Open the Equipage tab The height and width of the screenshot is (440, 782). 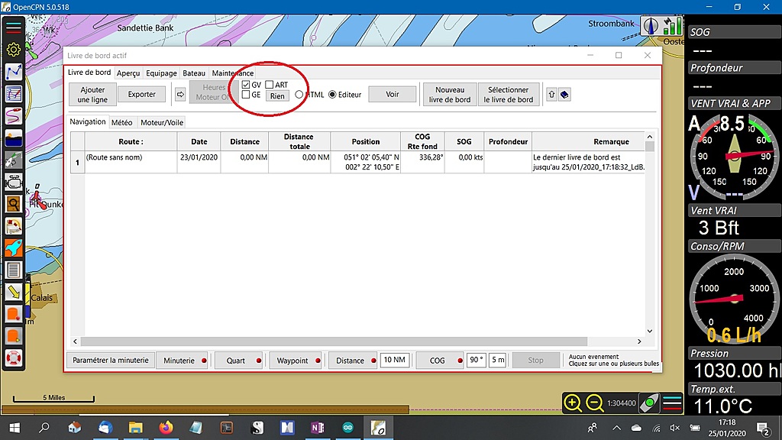[x=161, y=73]
